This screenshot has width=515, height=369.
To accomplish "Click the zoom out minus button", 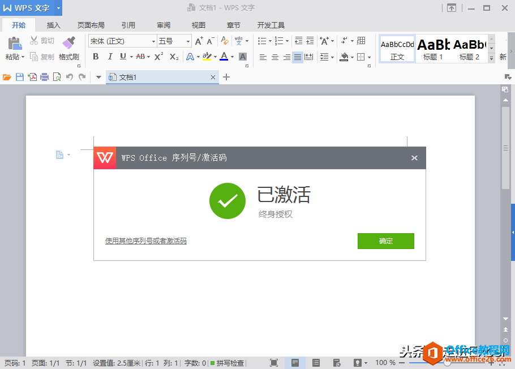I will pyautogui.click(x=402, y=363).
